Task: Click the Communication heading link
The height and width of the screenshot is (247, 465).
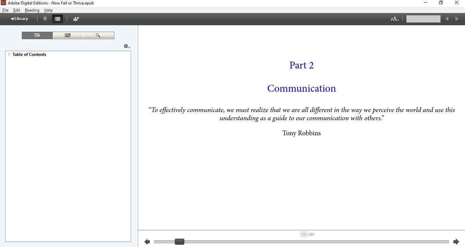Action: click(x=302, y=88)
